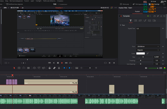
Task: Play the timeline forward
Action: point(62,63)
